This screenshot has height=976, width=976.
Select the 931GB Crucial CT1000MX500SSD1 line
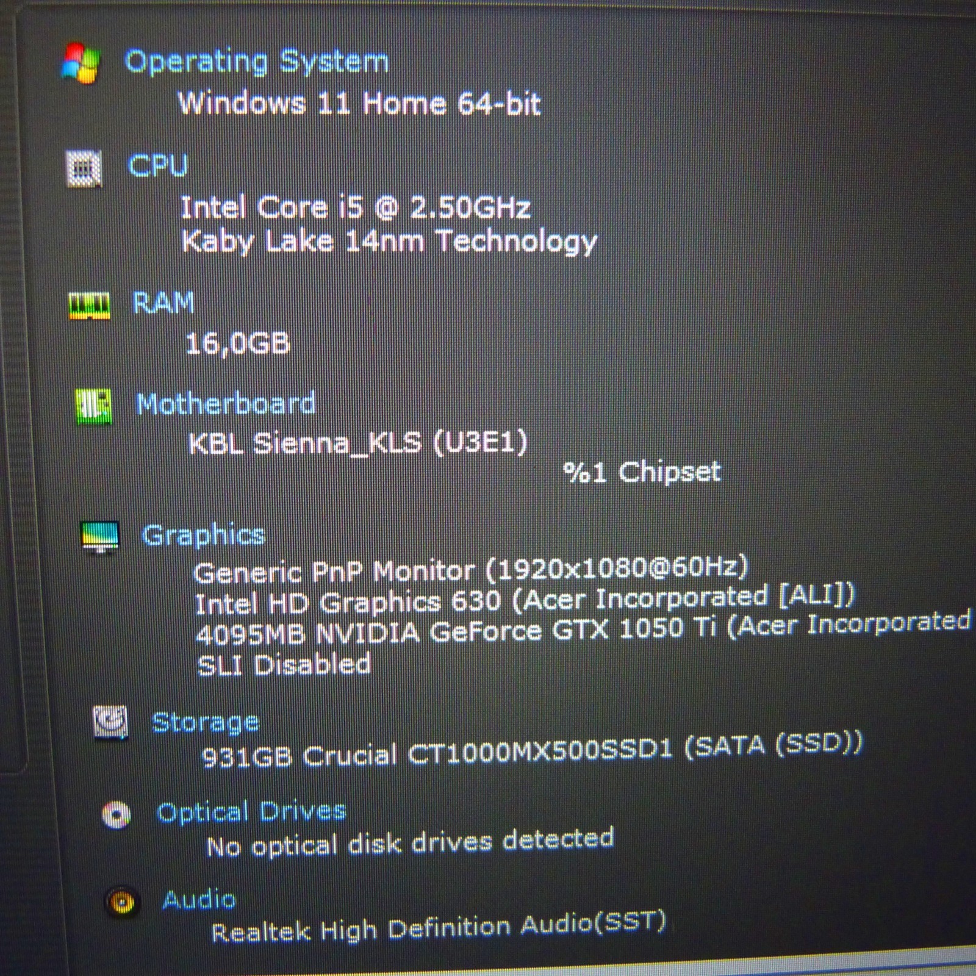click(532, 750)
